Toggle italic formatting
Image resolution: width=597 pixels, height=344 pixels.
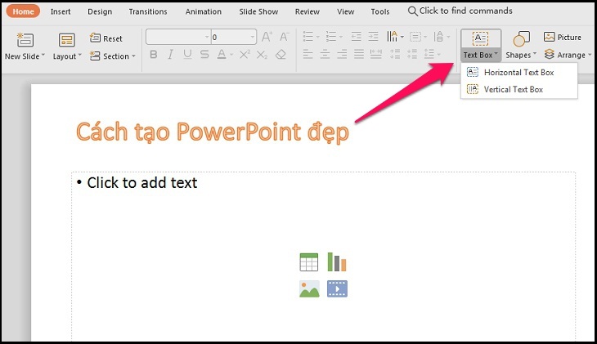[x=171, y=55]
